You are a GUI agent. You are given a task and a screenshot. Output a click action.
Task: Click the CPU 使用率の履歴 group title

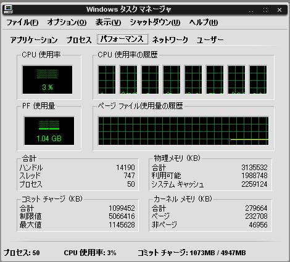click(128, 55)
